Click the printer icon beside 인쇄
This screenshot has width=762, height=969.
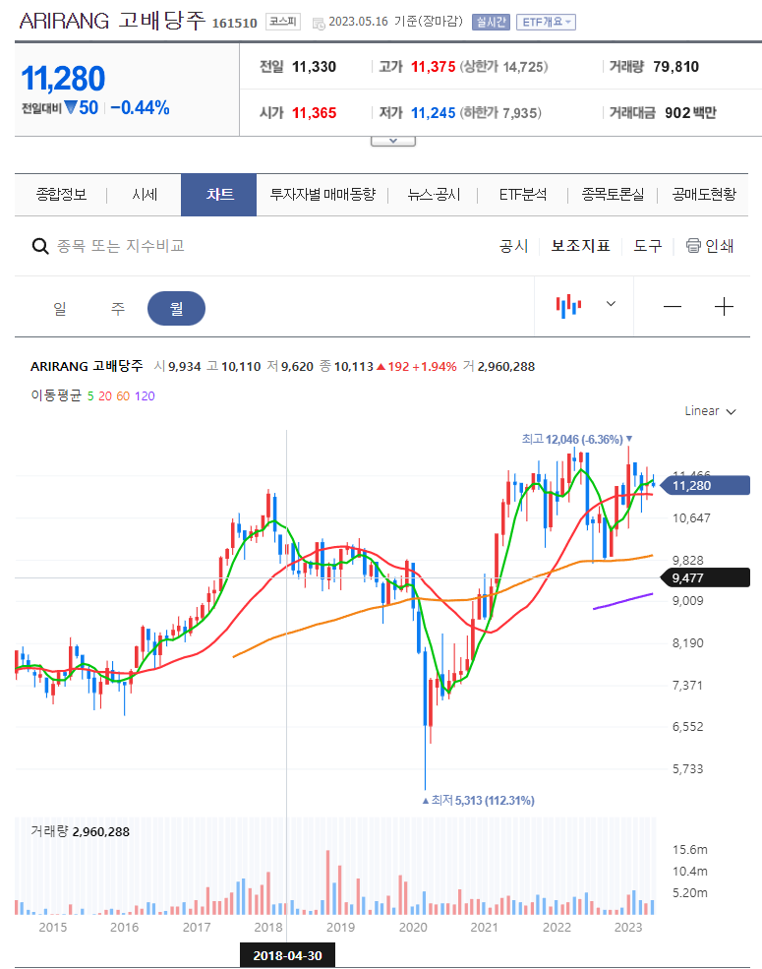pyautogui.click(x=693, y=246)
